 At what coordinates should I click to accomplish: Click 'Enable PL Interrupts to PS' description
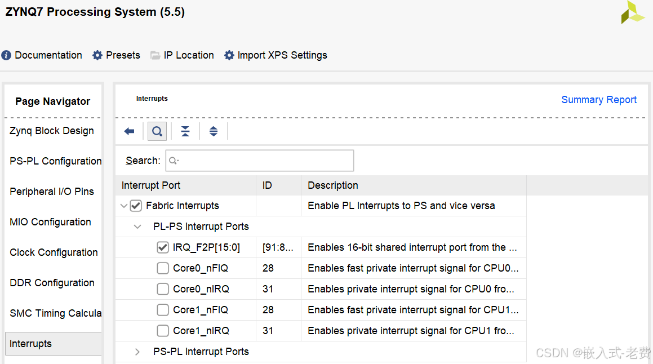pos(402,206)
